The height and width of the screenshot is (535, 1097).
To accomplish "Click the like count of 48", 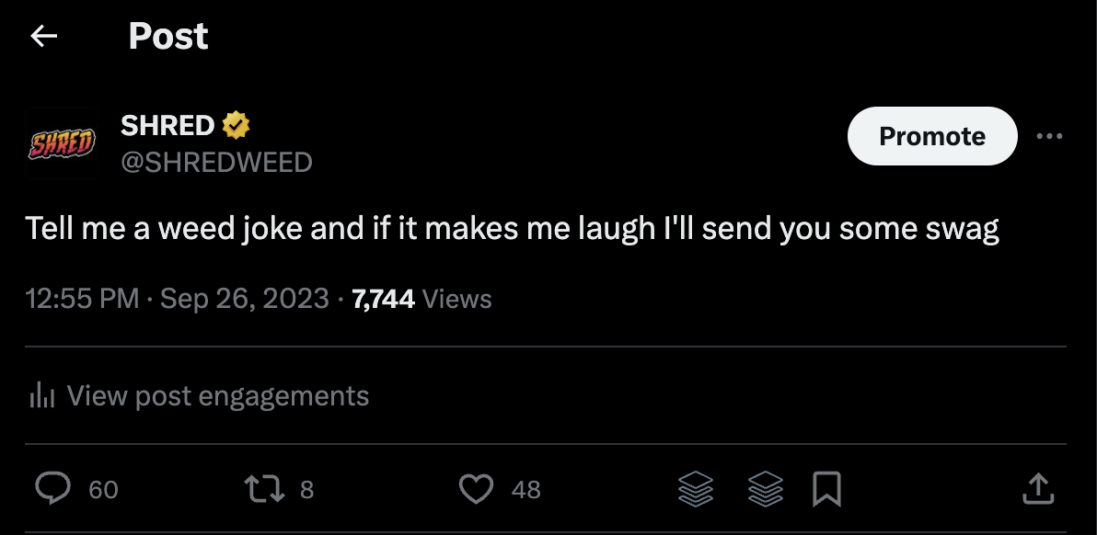I will point(525,490).
